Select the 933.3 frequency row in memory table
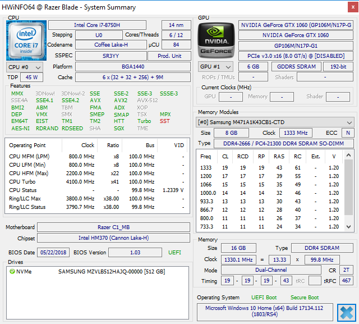The height and width of the screenshot is (324, 359). 270,202
